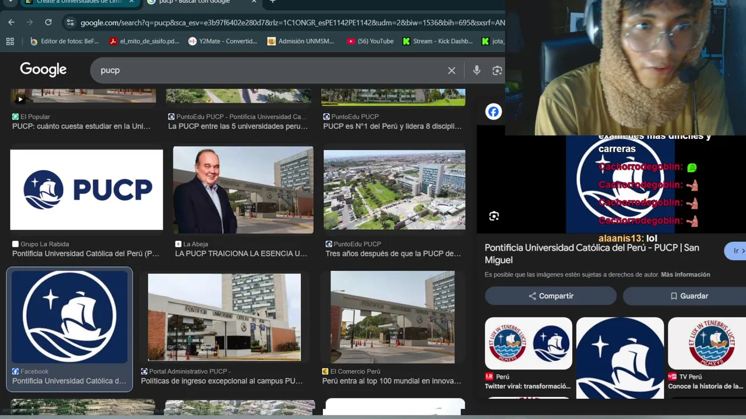
Task: Click the URL address bar
Action: (x=291, y=23)
